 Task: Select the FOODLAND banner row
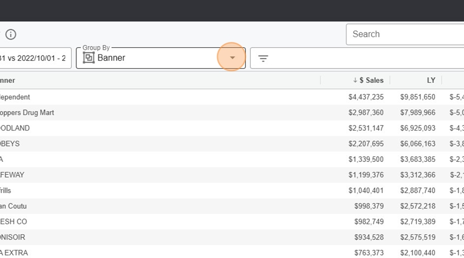coord(232,128)
